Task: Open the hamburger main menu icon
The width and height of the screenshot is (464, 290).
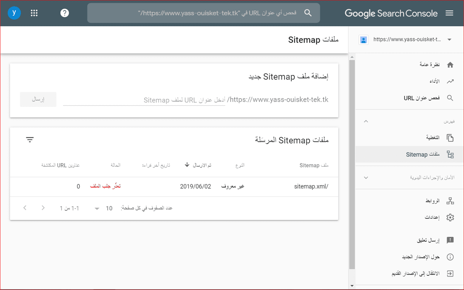Action: coord(449,13)
